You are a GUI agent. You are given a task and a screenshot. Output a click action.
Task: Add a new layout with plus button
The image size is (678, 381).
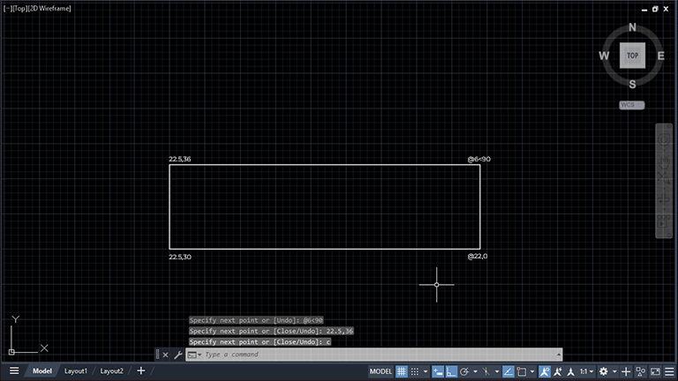coord(141,370)
